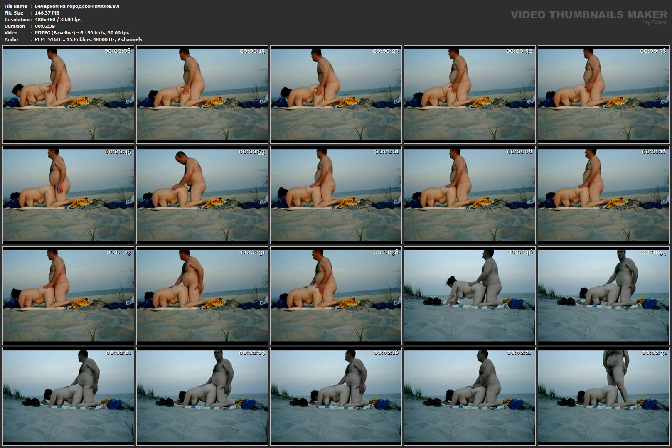Click the 146.37 MB file size value
The height and width of the screenshot is (448, 672).
[47, 13]
